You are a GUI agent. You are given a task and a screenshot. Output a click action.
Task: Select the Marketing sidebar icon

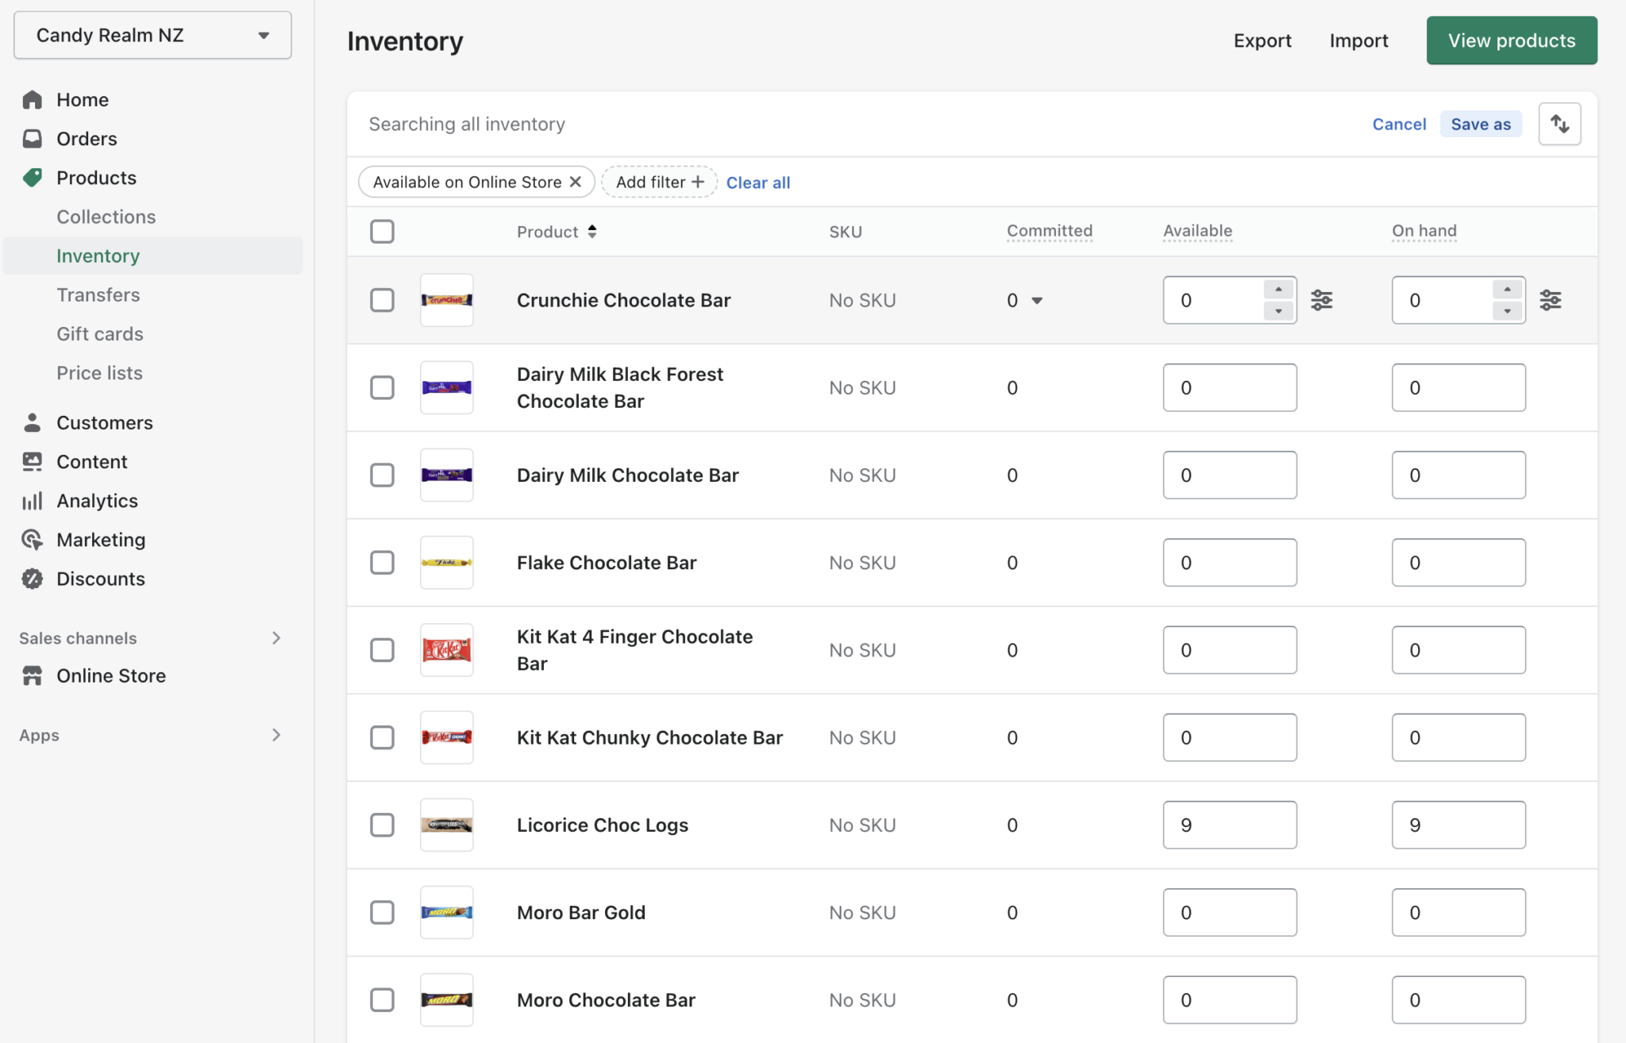32,539
